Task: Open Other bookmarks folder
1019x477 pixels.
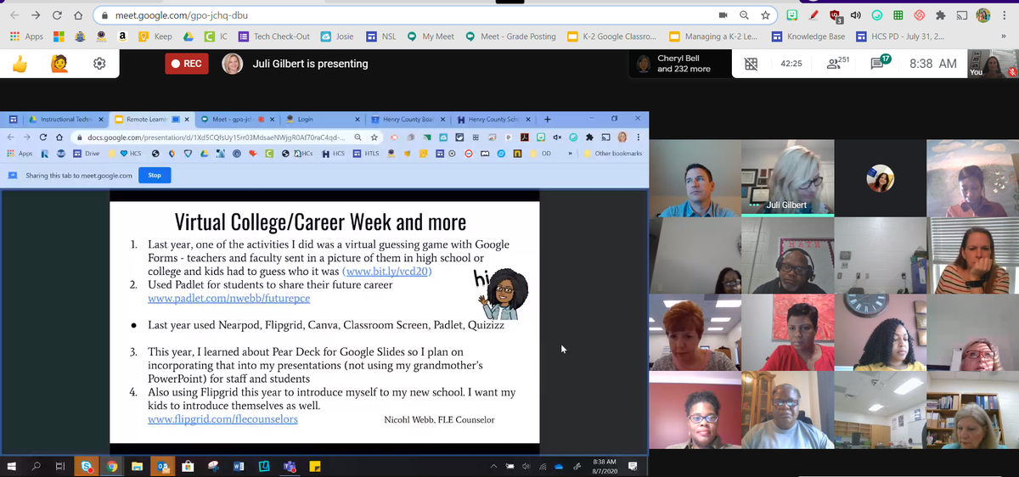Action: [613, 154]
